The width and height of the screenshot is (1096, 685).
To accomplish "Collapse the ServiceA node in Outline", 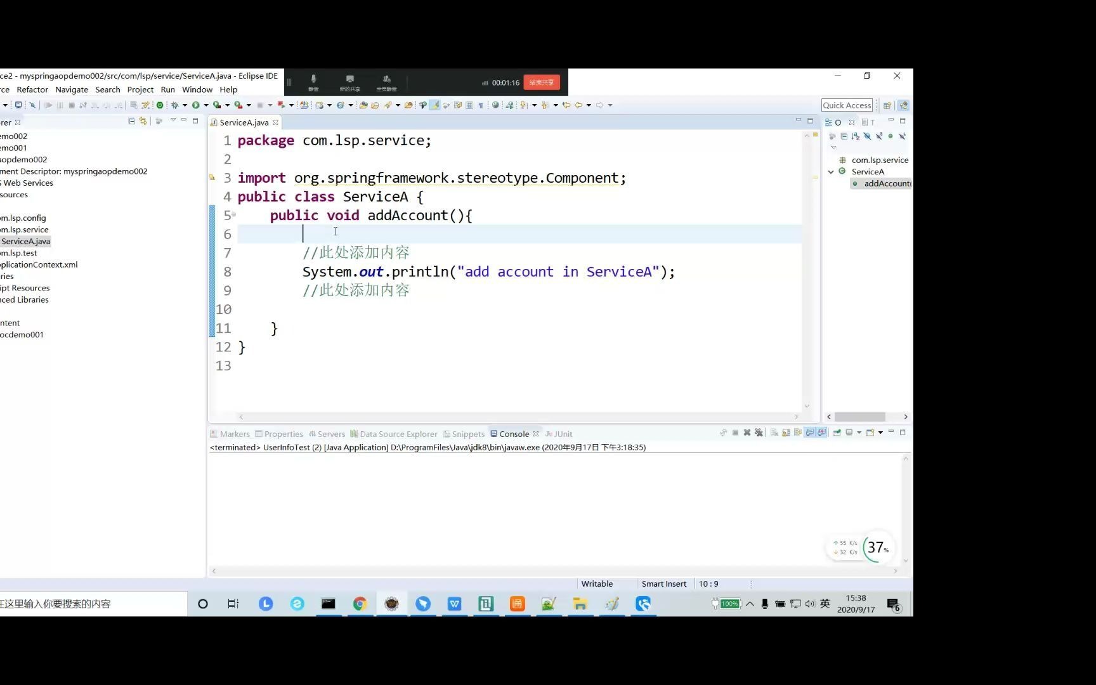I will point(831,172).
